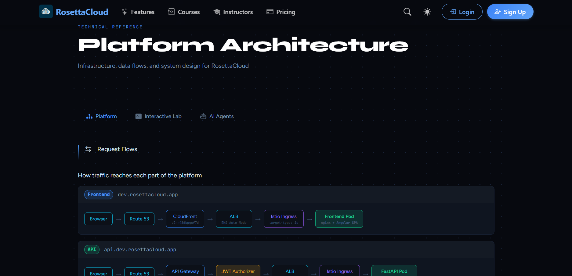The height and width of the screenshot is (276, 572).
Task: Click the Instructors graduation cap icon
Action: 217,12
